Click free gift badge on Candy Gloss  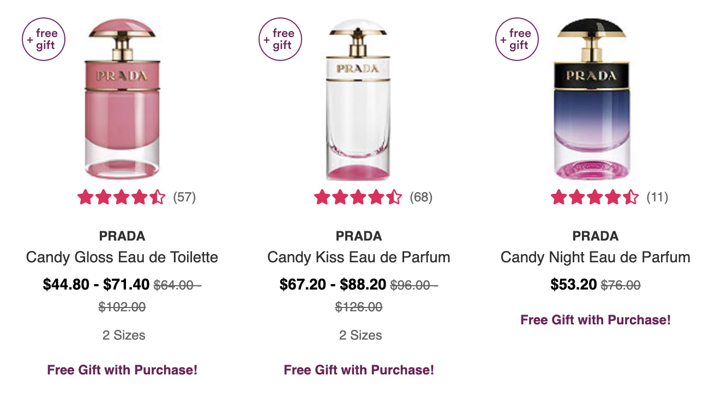click(x=44, y=39)
